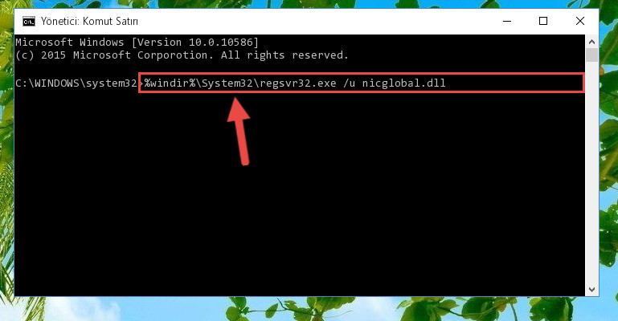Click the /u flag in the command

(350, 83)
